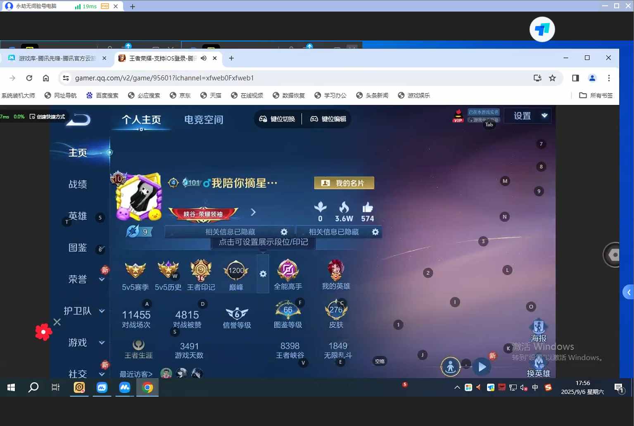Open the 图鉴等级 66 icon
634x426 pixels.
(x=288, y=310)
